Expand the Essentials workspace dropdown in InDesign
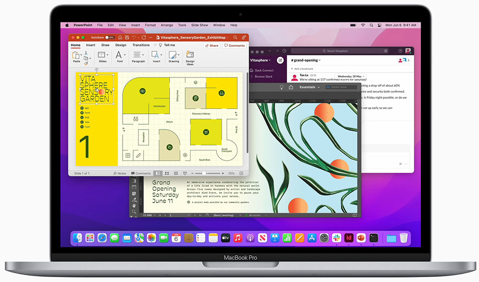This screenshot has height=282, width=479. 319,87
